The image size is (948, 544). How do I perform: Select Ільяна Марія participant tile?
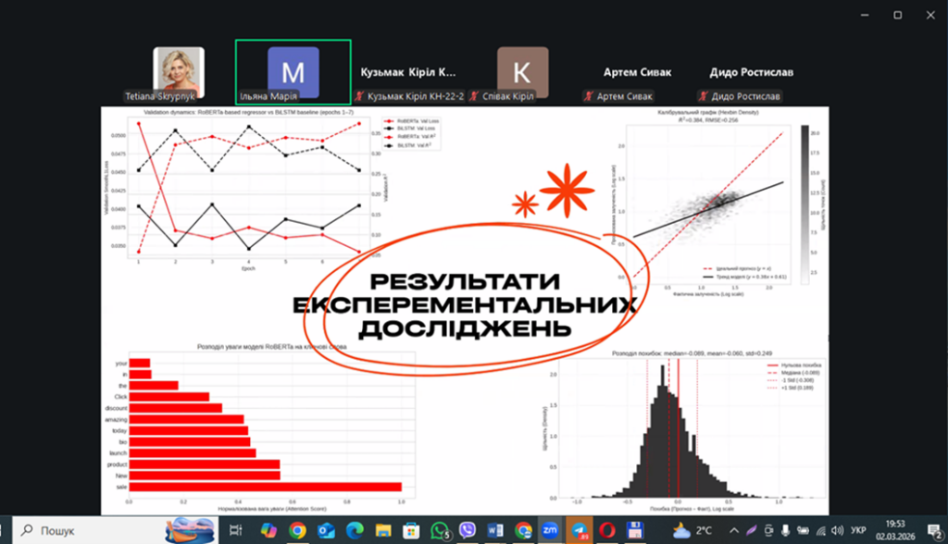click(293, 71)
